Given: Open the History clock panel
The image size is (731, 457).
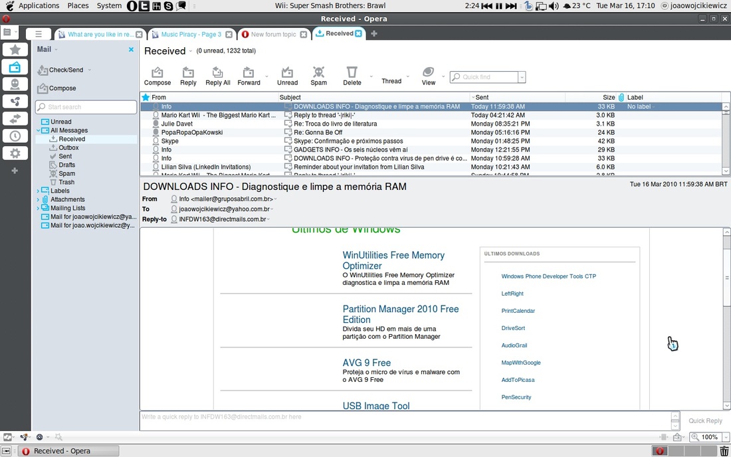Looking at the screenshot, I should point(15,136).
